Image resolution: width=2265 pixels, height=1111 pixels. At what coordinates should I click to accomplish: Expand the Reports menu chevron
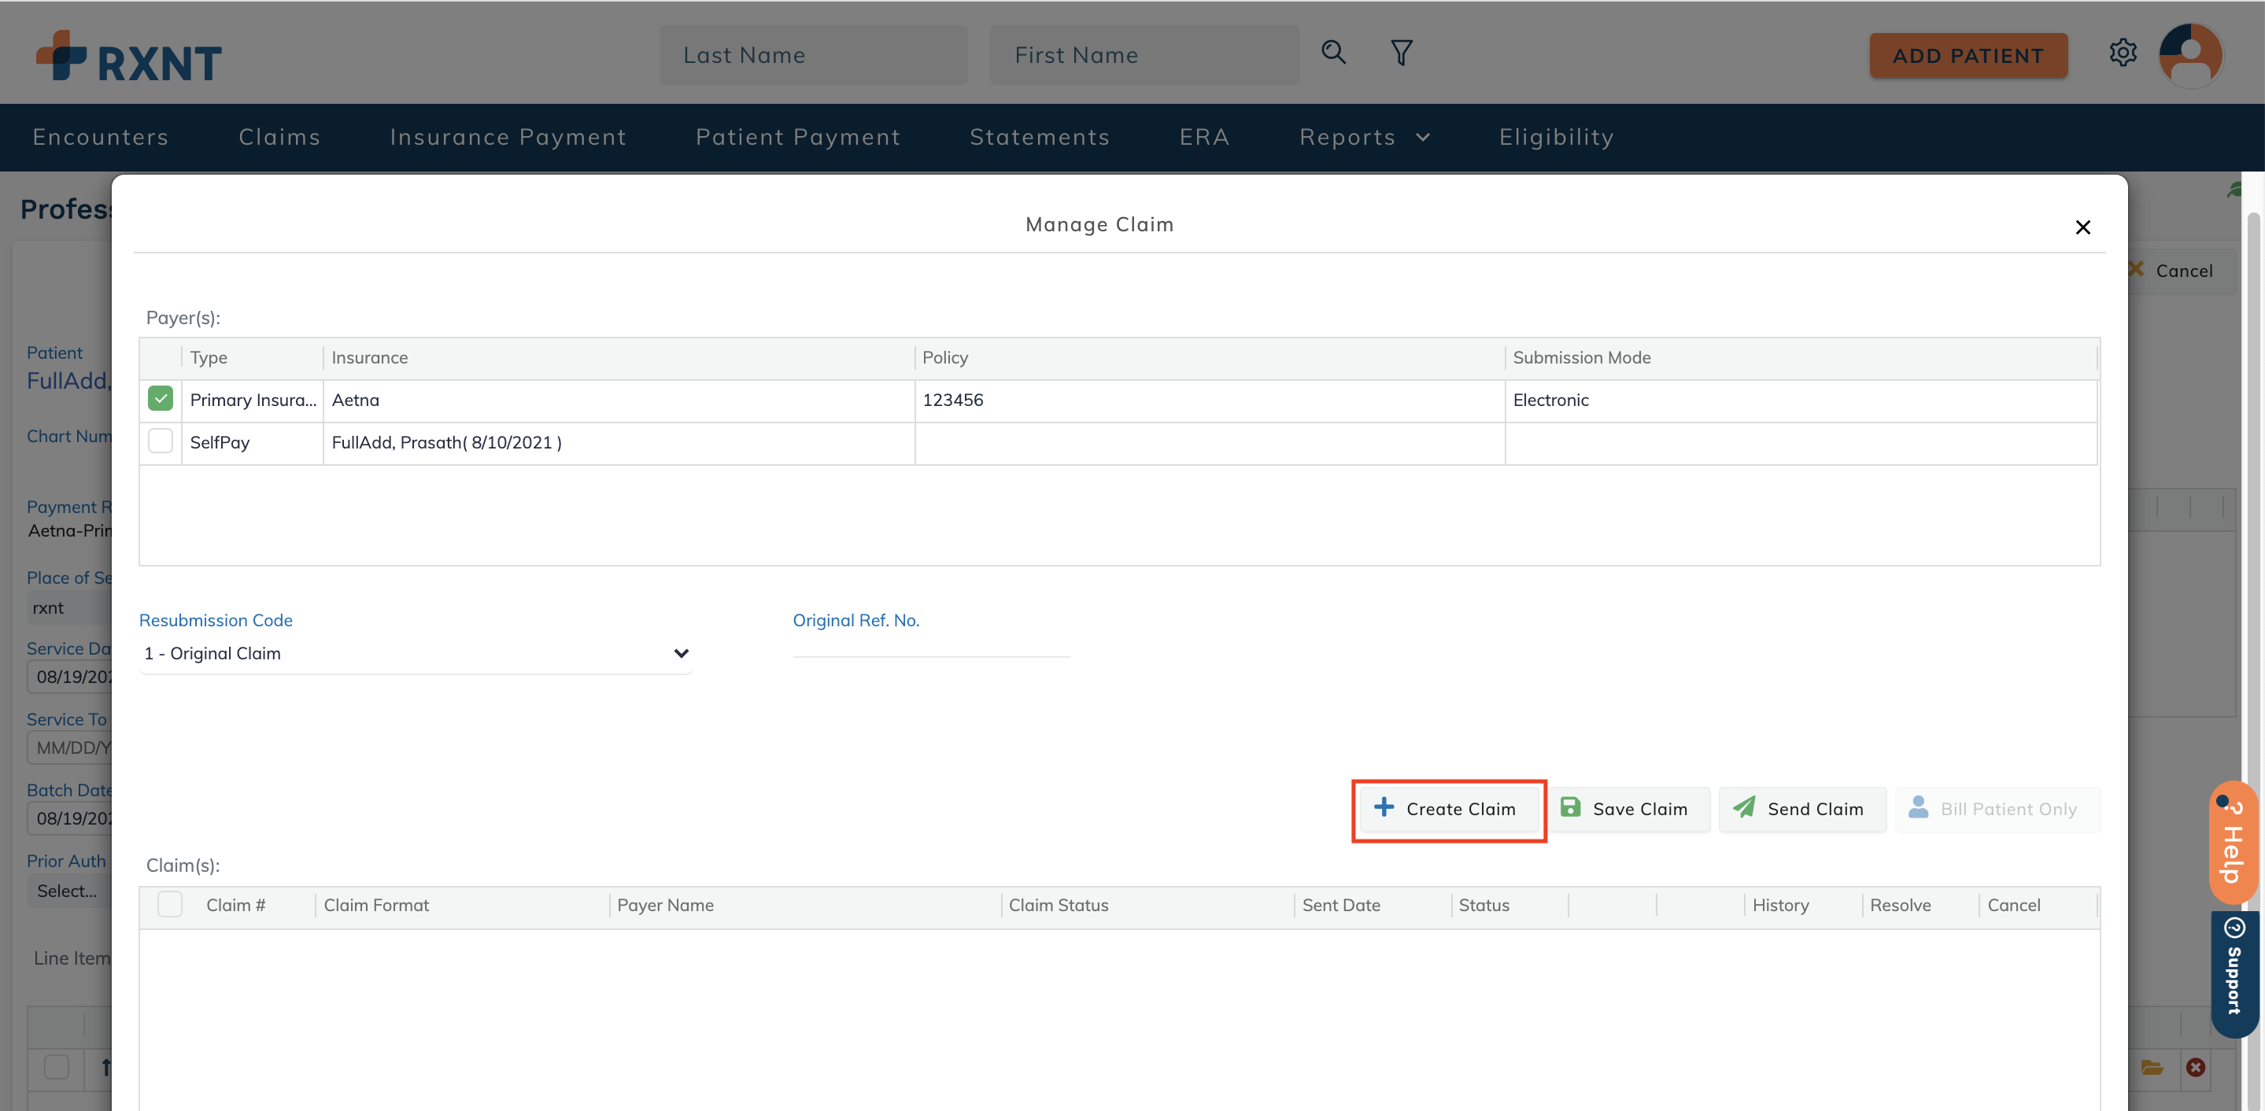tap(1423, 137)
